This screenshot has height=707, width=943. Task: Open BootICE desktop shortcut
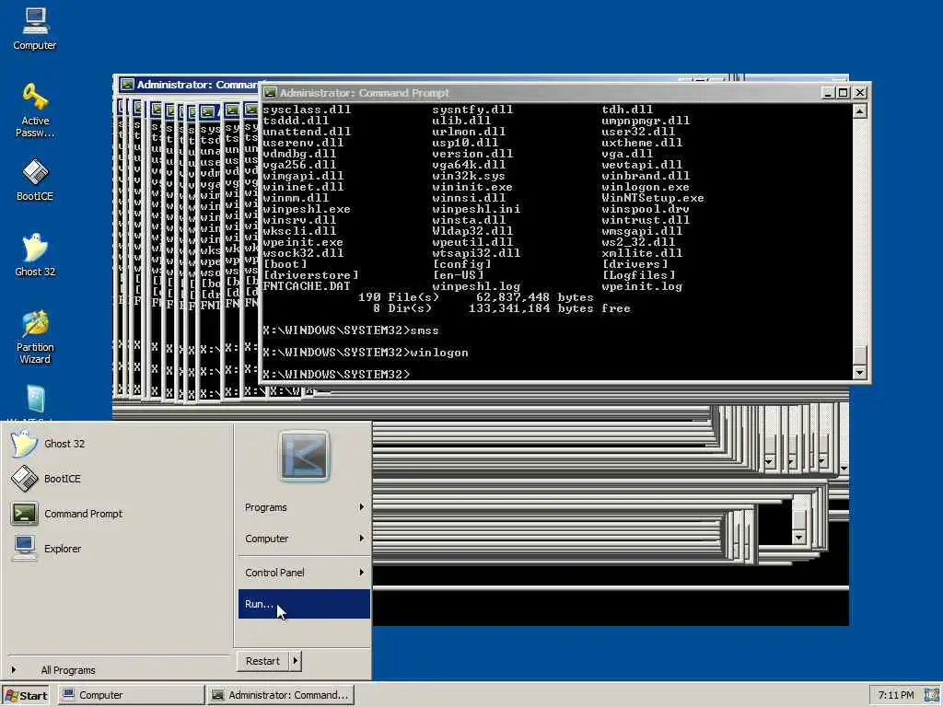pos(35,180)
